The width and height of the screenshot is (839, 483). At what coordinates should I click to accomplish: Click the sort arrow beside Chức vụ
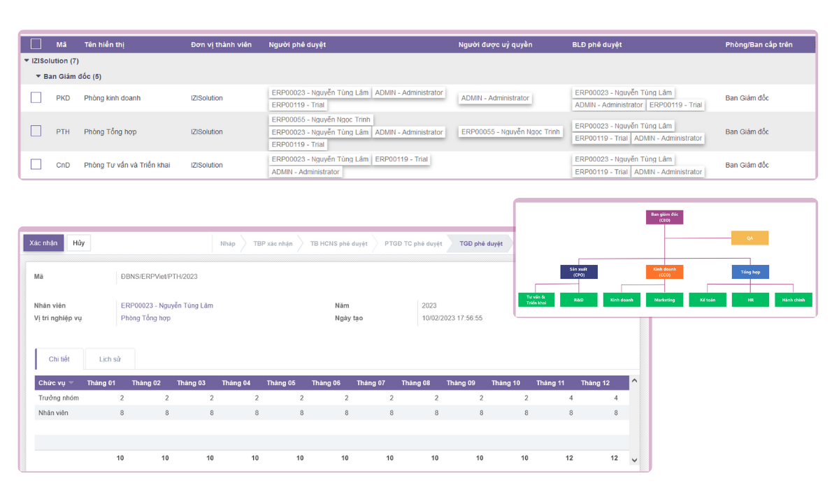71,383
